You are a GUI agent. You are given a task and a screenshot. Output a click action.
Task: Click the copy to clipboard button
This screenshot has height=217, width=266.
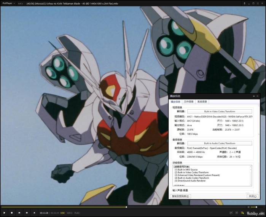pos(180,196)
